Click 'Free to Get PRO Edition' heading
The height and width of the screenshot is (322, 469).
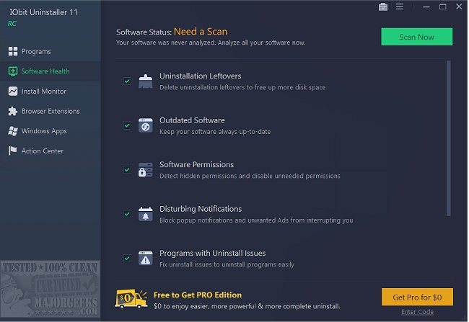[198, 295]
